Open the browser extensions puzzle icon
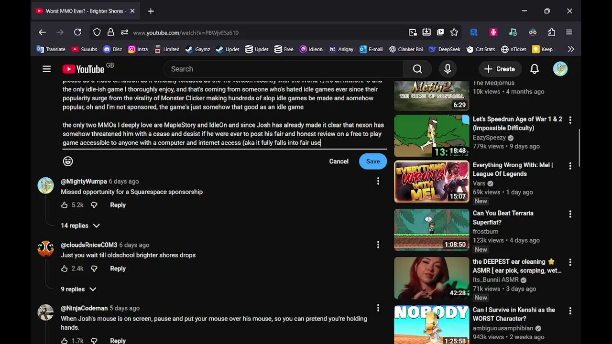 tap(552, 32)
